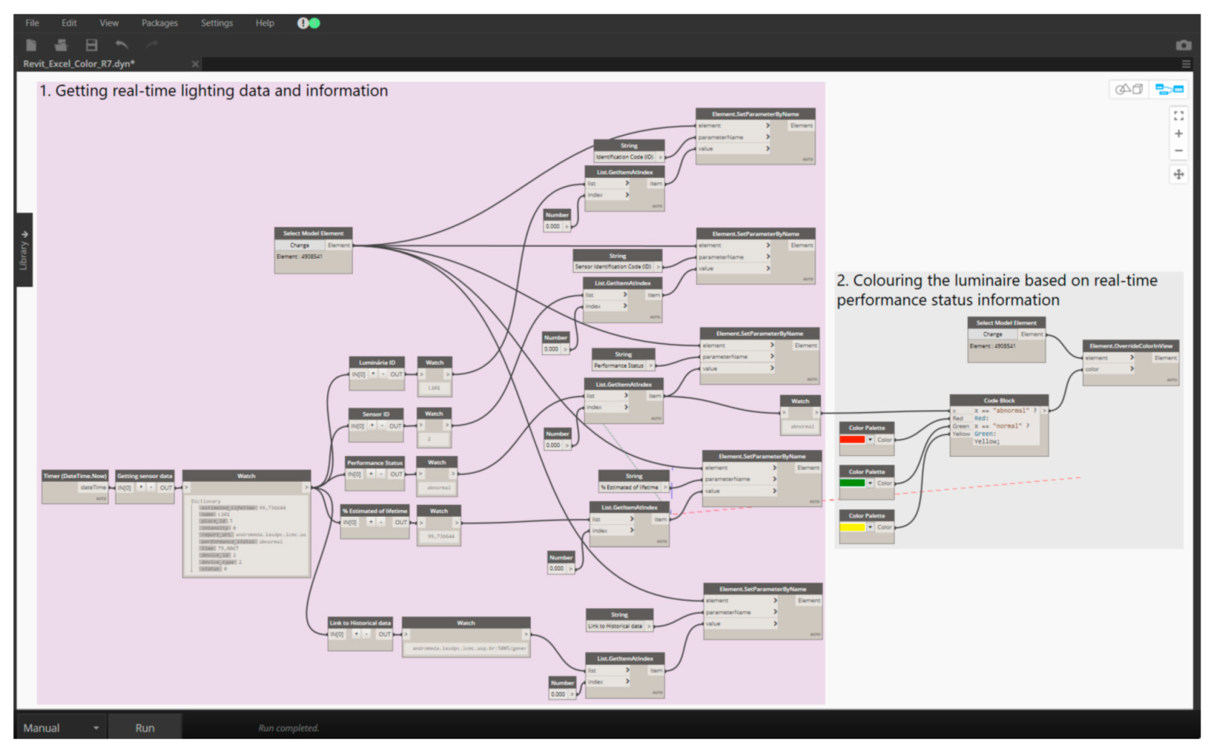Viewport: 1214px width, 751px height.
Task: Open the red Color Palette dropdown arrow
Action: click(x=870, y=439)
